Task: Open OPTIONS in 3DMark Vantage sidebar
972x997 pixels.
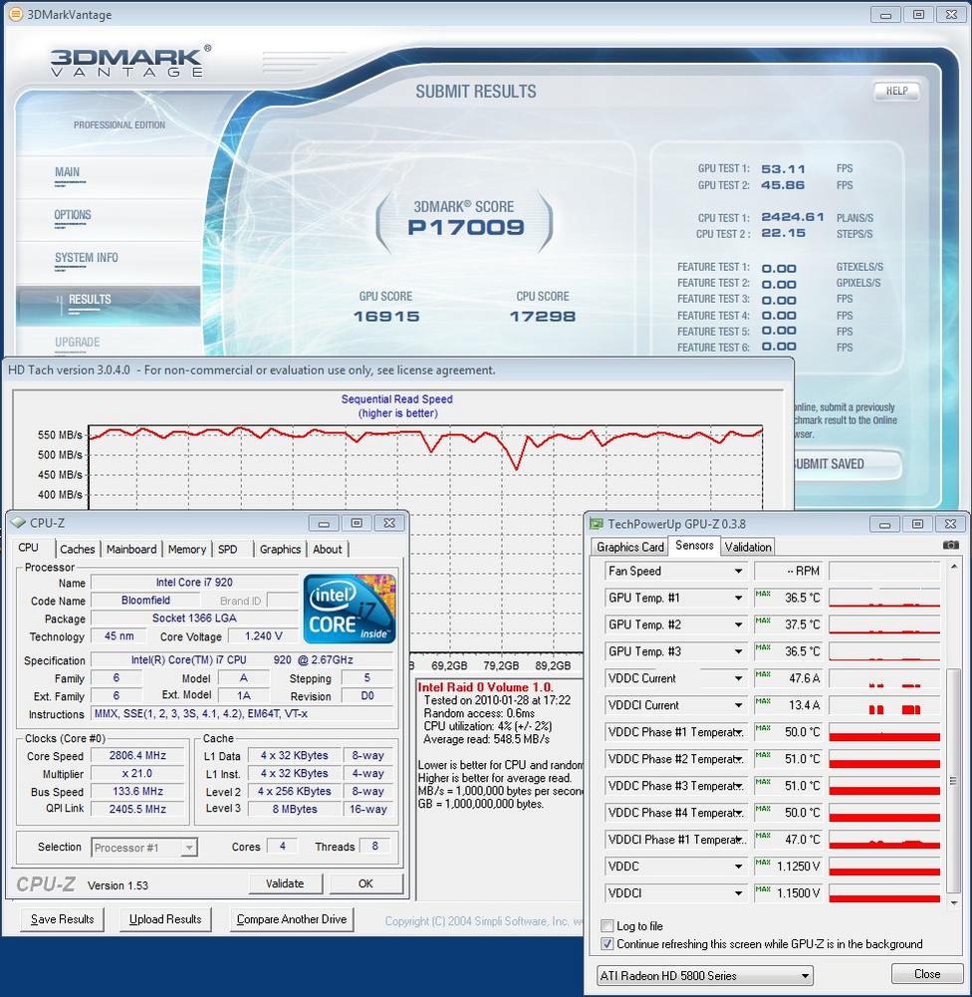Action: [73, 215]
